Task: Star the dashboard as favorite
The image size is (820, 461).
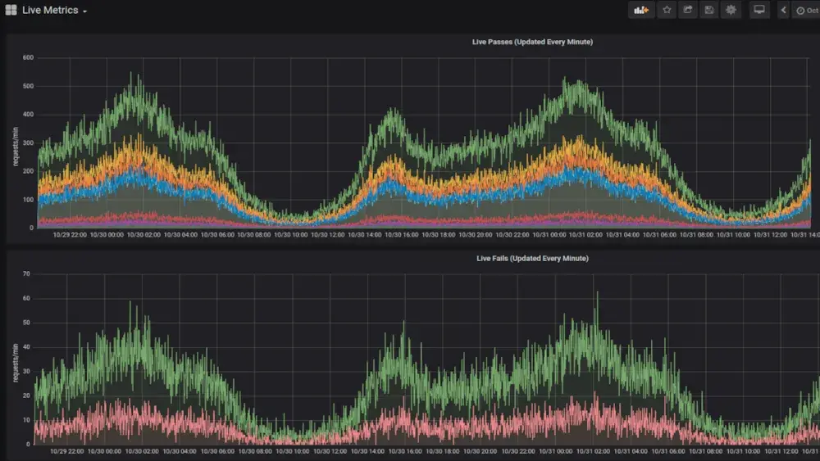Action: pyautogui.click(x=667, y=10)
